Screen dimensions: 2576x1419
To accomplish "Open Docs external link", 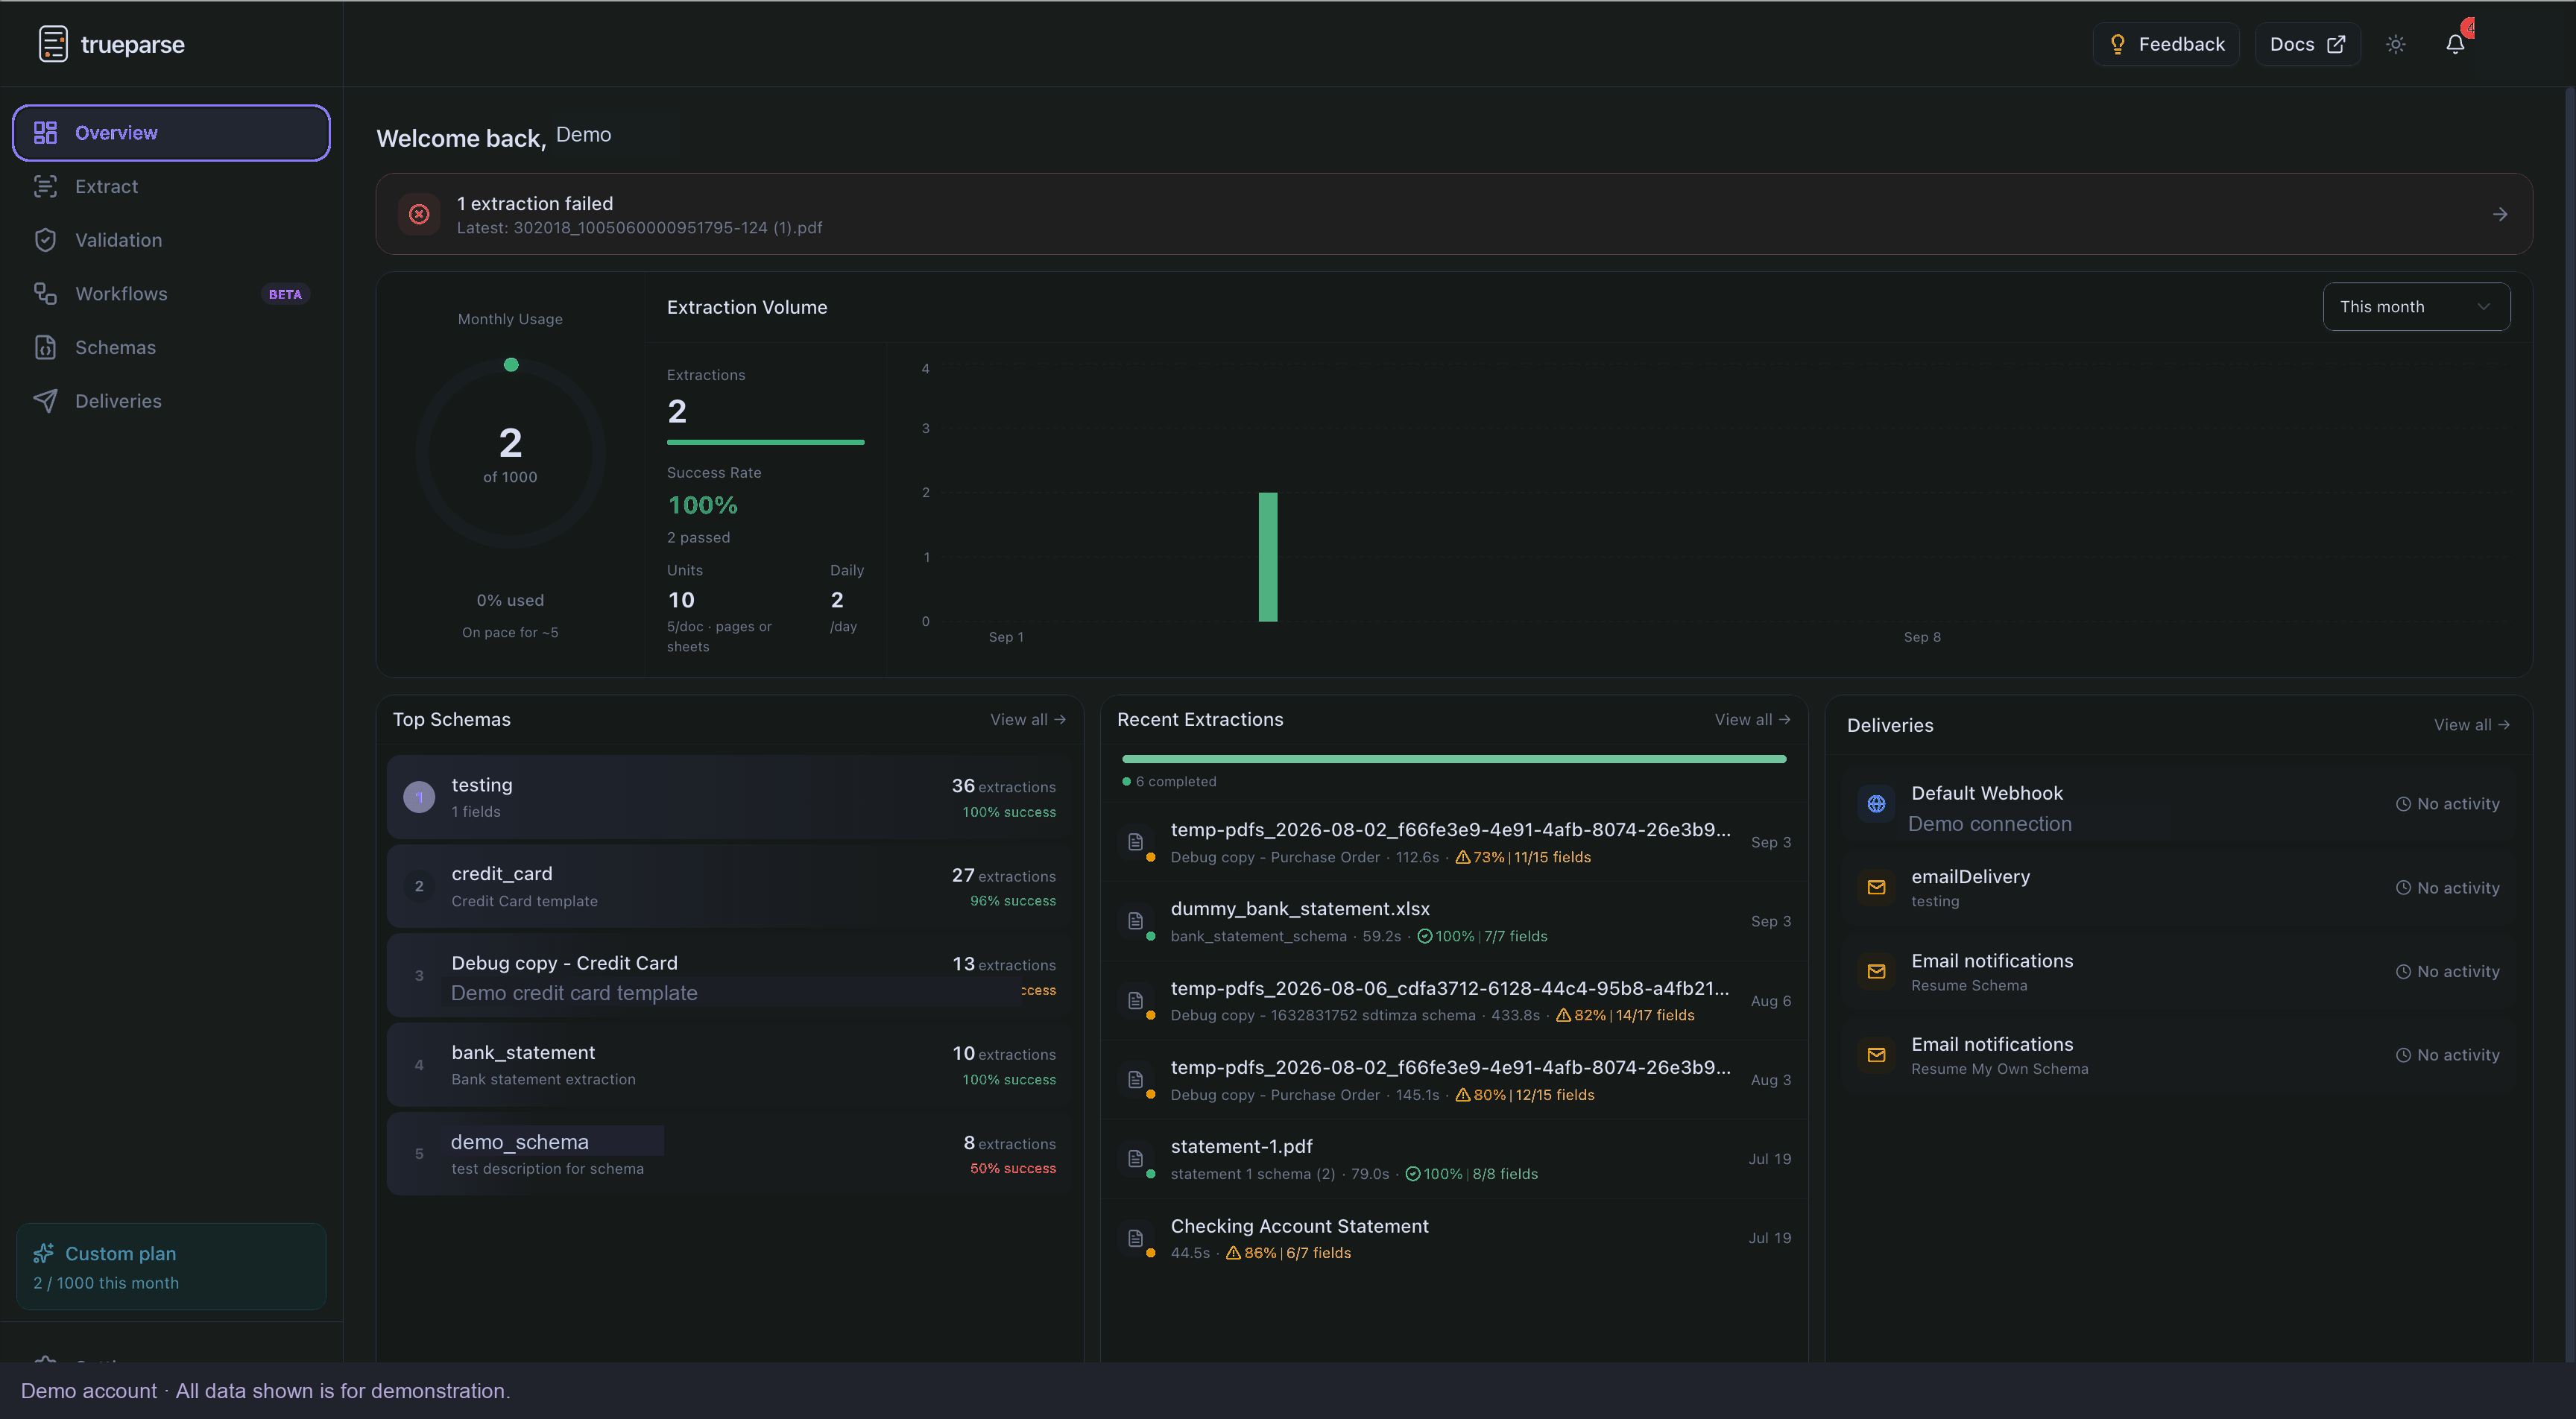I will [x=2307, y=44].
